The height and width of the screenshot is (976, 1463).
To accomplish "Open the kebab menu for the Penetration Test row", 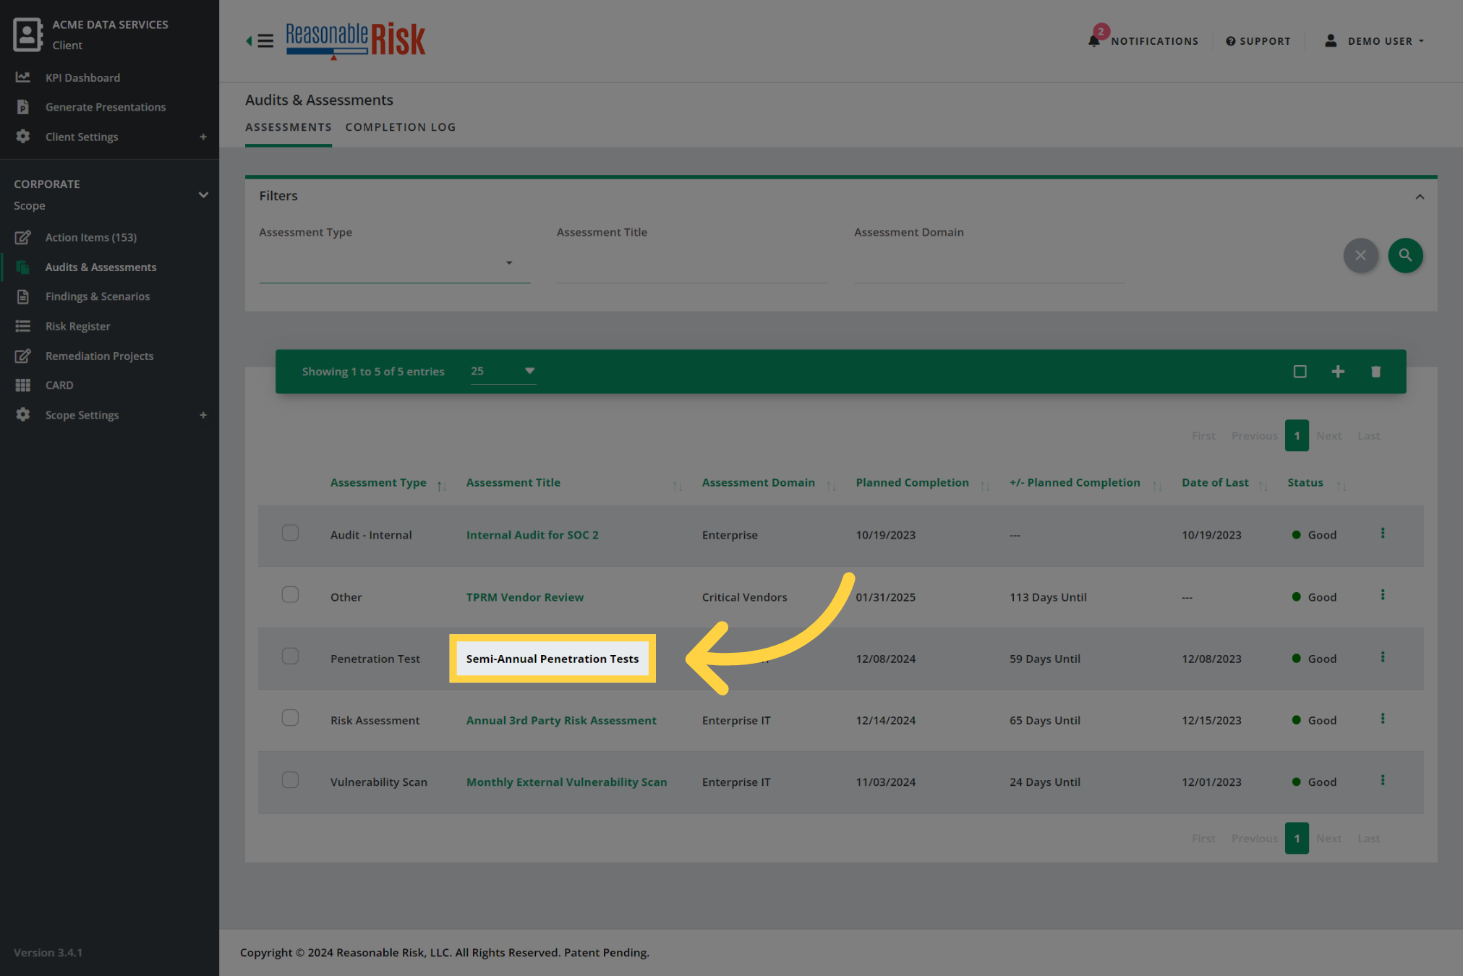I will tap(1383, 656).
